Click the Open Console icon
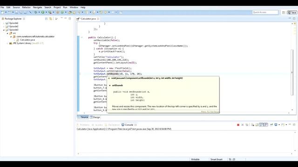Viewport: 298px width, 167px height. click(x=283, y=125)
